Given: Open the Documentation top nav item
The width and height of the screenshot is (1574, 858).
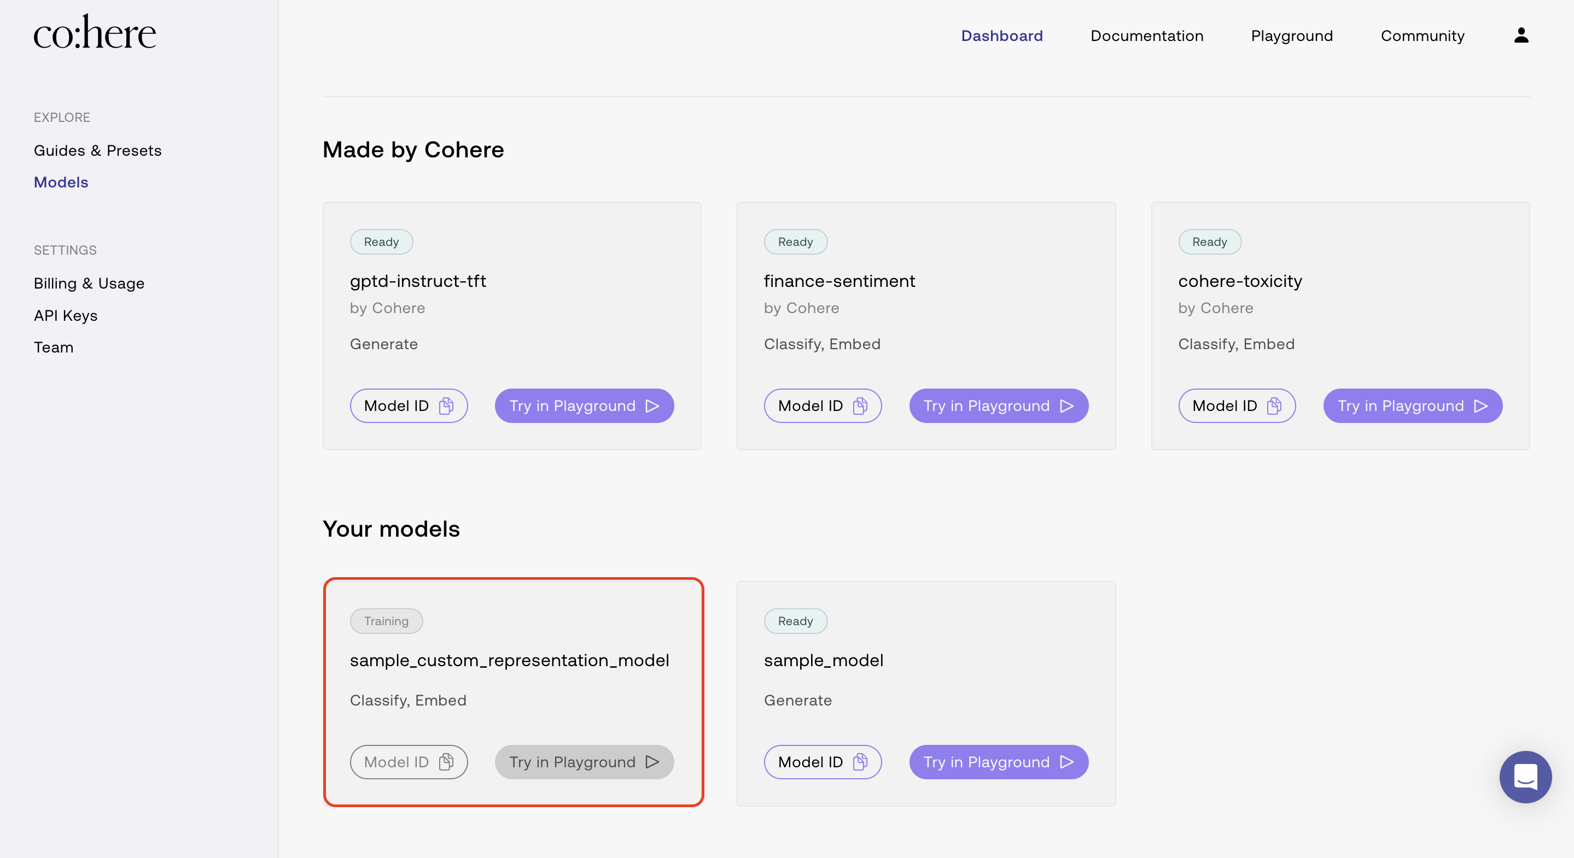Looking at the screenshot, I should click(x=1146, y=36).
